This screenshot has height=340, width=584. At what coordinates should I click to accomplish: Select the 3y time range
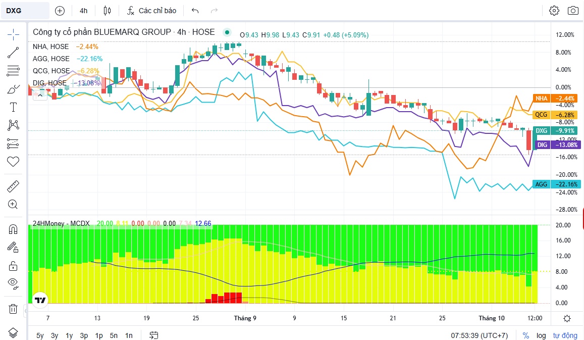55,335
